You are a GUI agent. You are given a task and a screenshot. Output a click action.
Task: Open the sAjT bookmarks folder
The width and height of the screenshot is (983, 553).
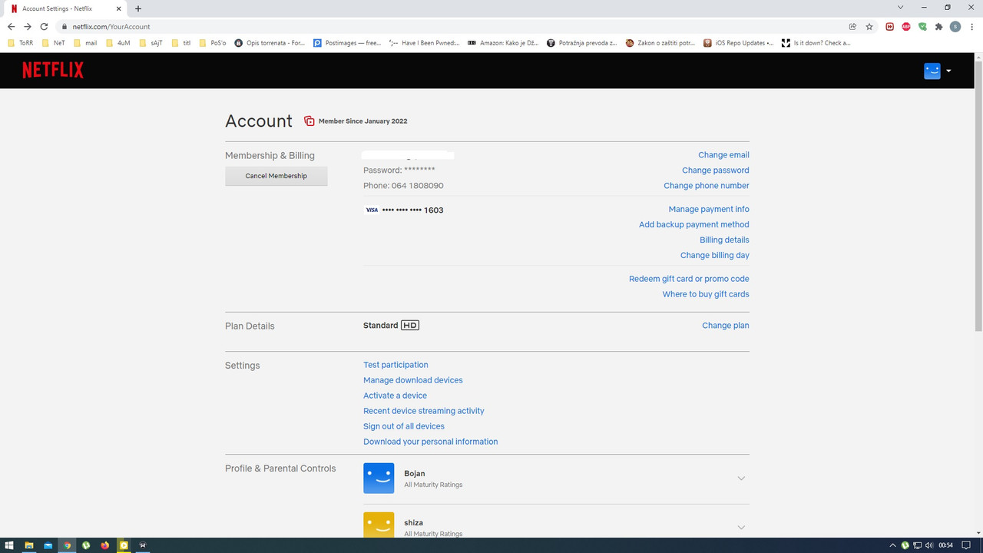click(x=151, y=43)
